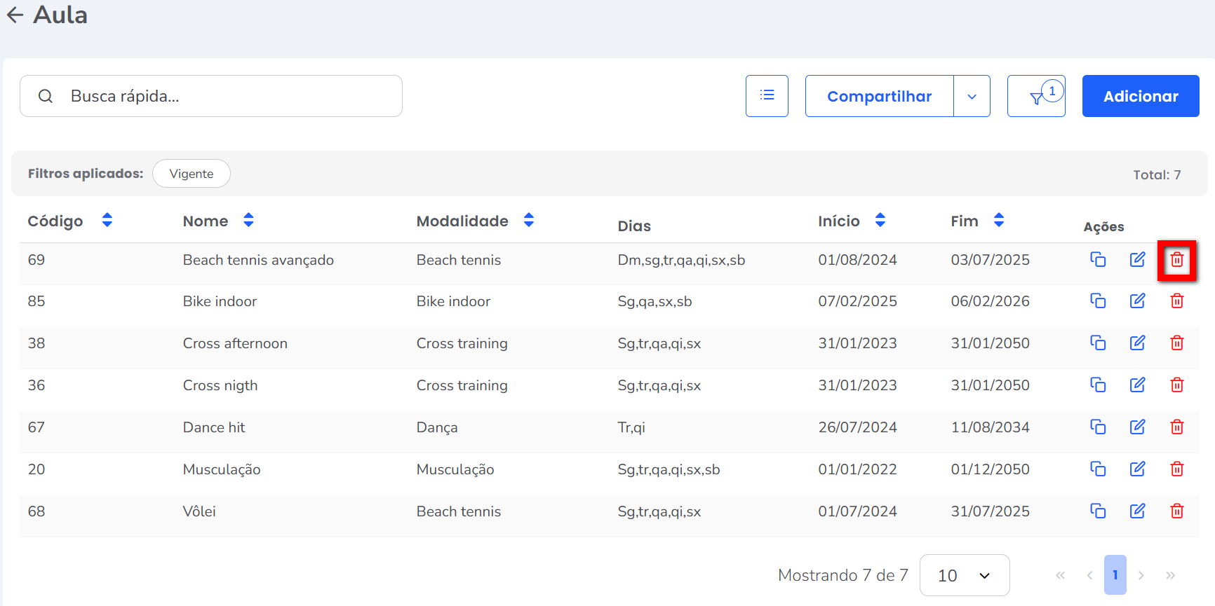Delete the Cross afternoon class
The height and width of the screenshot is (606, 1215).
point(1177,343)
